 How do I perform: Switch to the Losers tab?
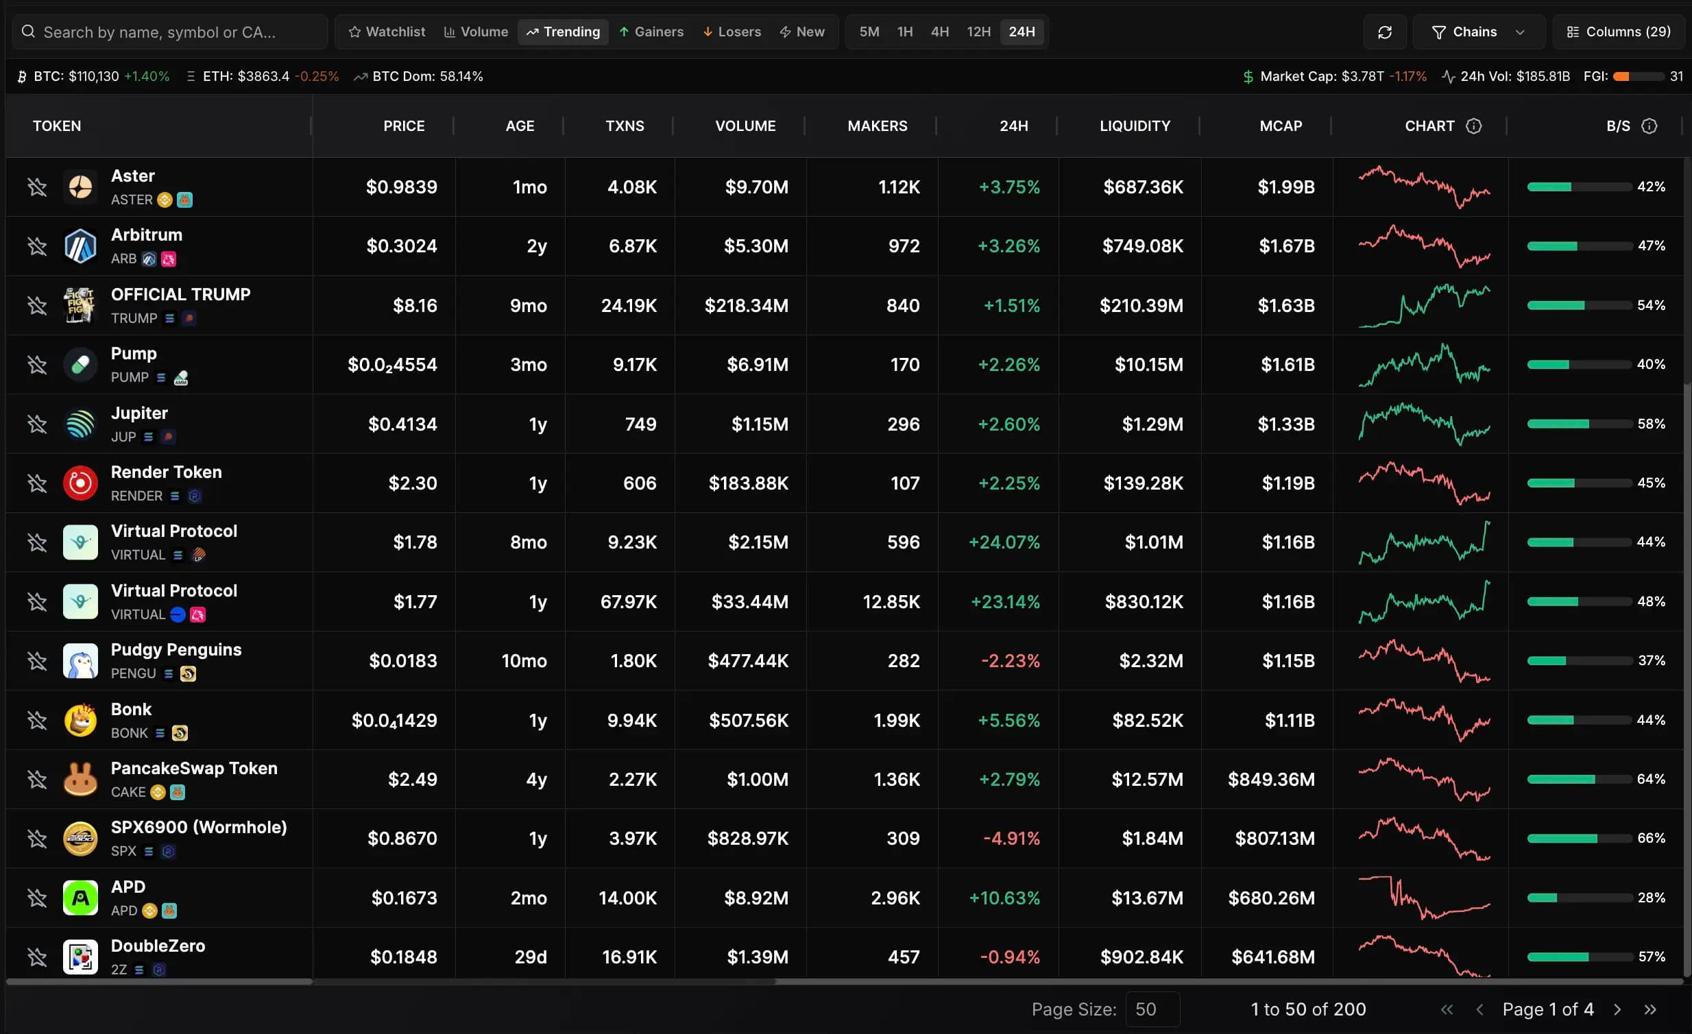(732, 32)
